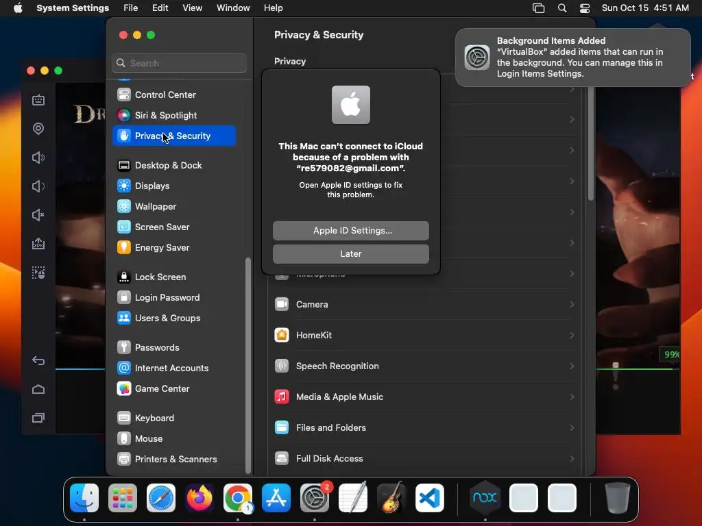
Task: Open the Apple menu
Action: coord(18,8)
